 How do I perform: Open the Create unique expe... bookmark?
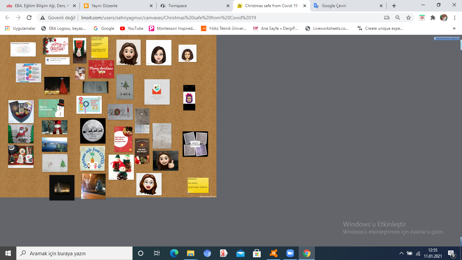click(x=380, y=28)
